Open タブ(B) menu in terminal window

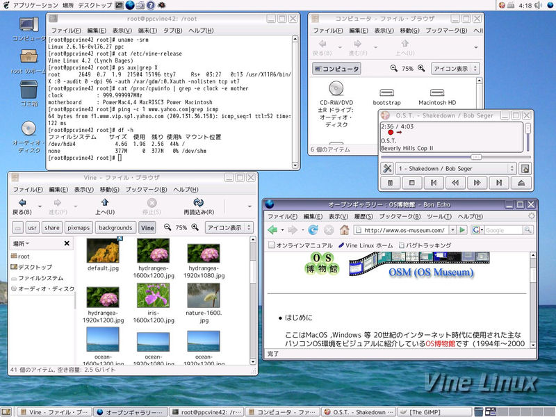tap(172, 31)
